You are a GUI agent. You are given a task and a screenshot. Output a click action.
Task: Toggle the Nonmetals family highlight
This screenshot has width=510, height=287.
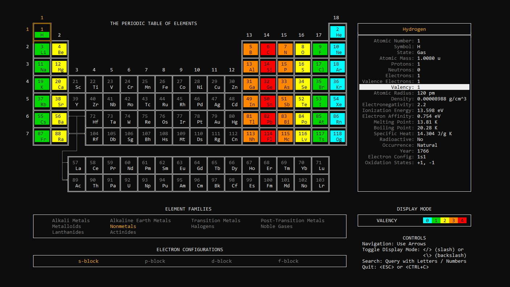(x=122, y=226)
